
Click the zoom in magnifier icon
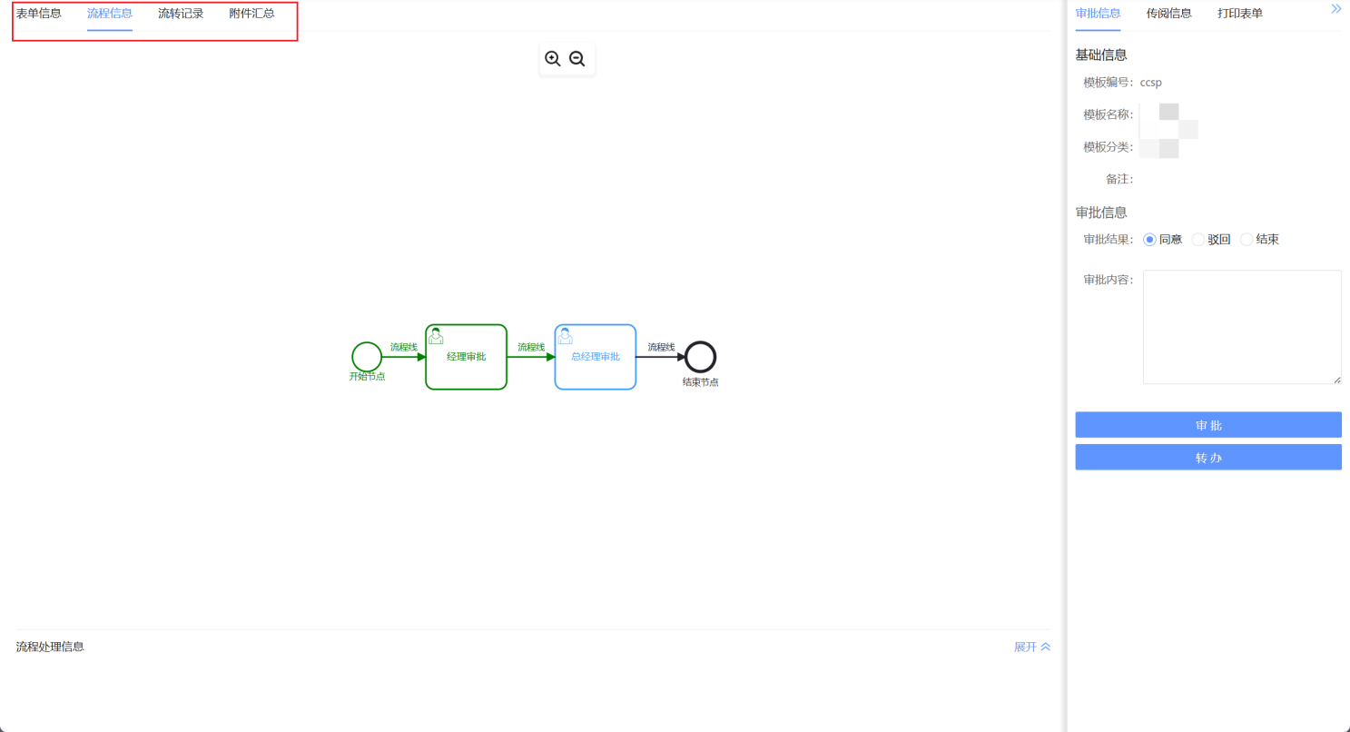click(554, 58)
